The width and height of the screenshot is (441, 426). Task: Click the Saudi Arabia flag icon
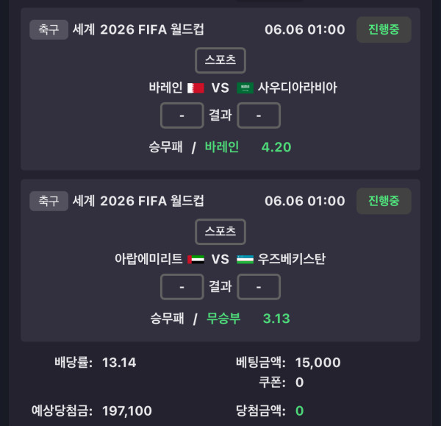click(x=245, y=88)
